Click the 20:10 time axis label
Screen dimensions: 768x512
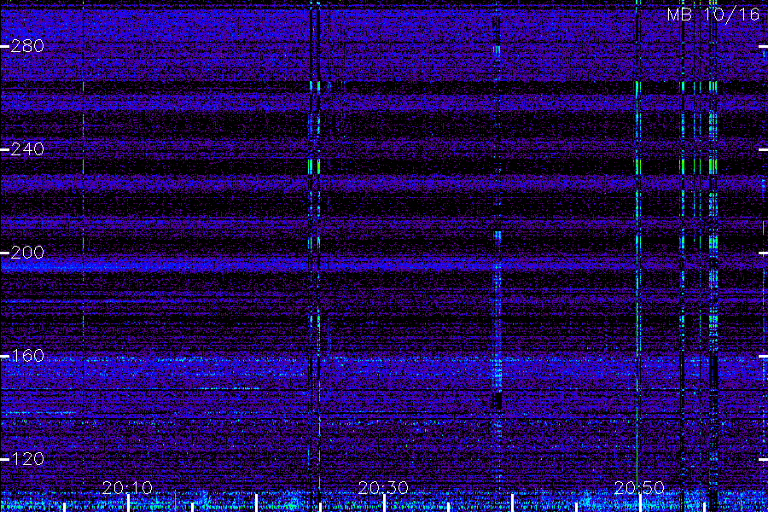[127, 488]
